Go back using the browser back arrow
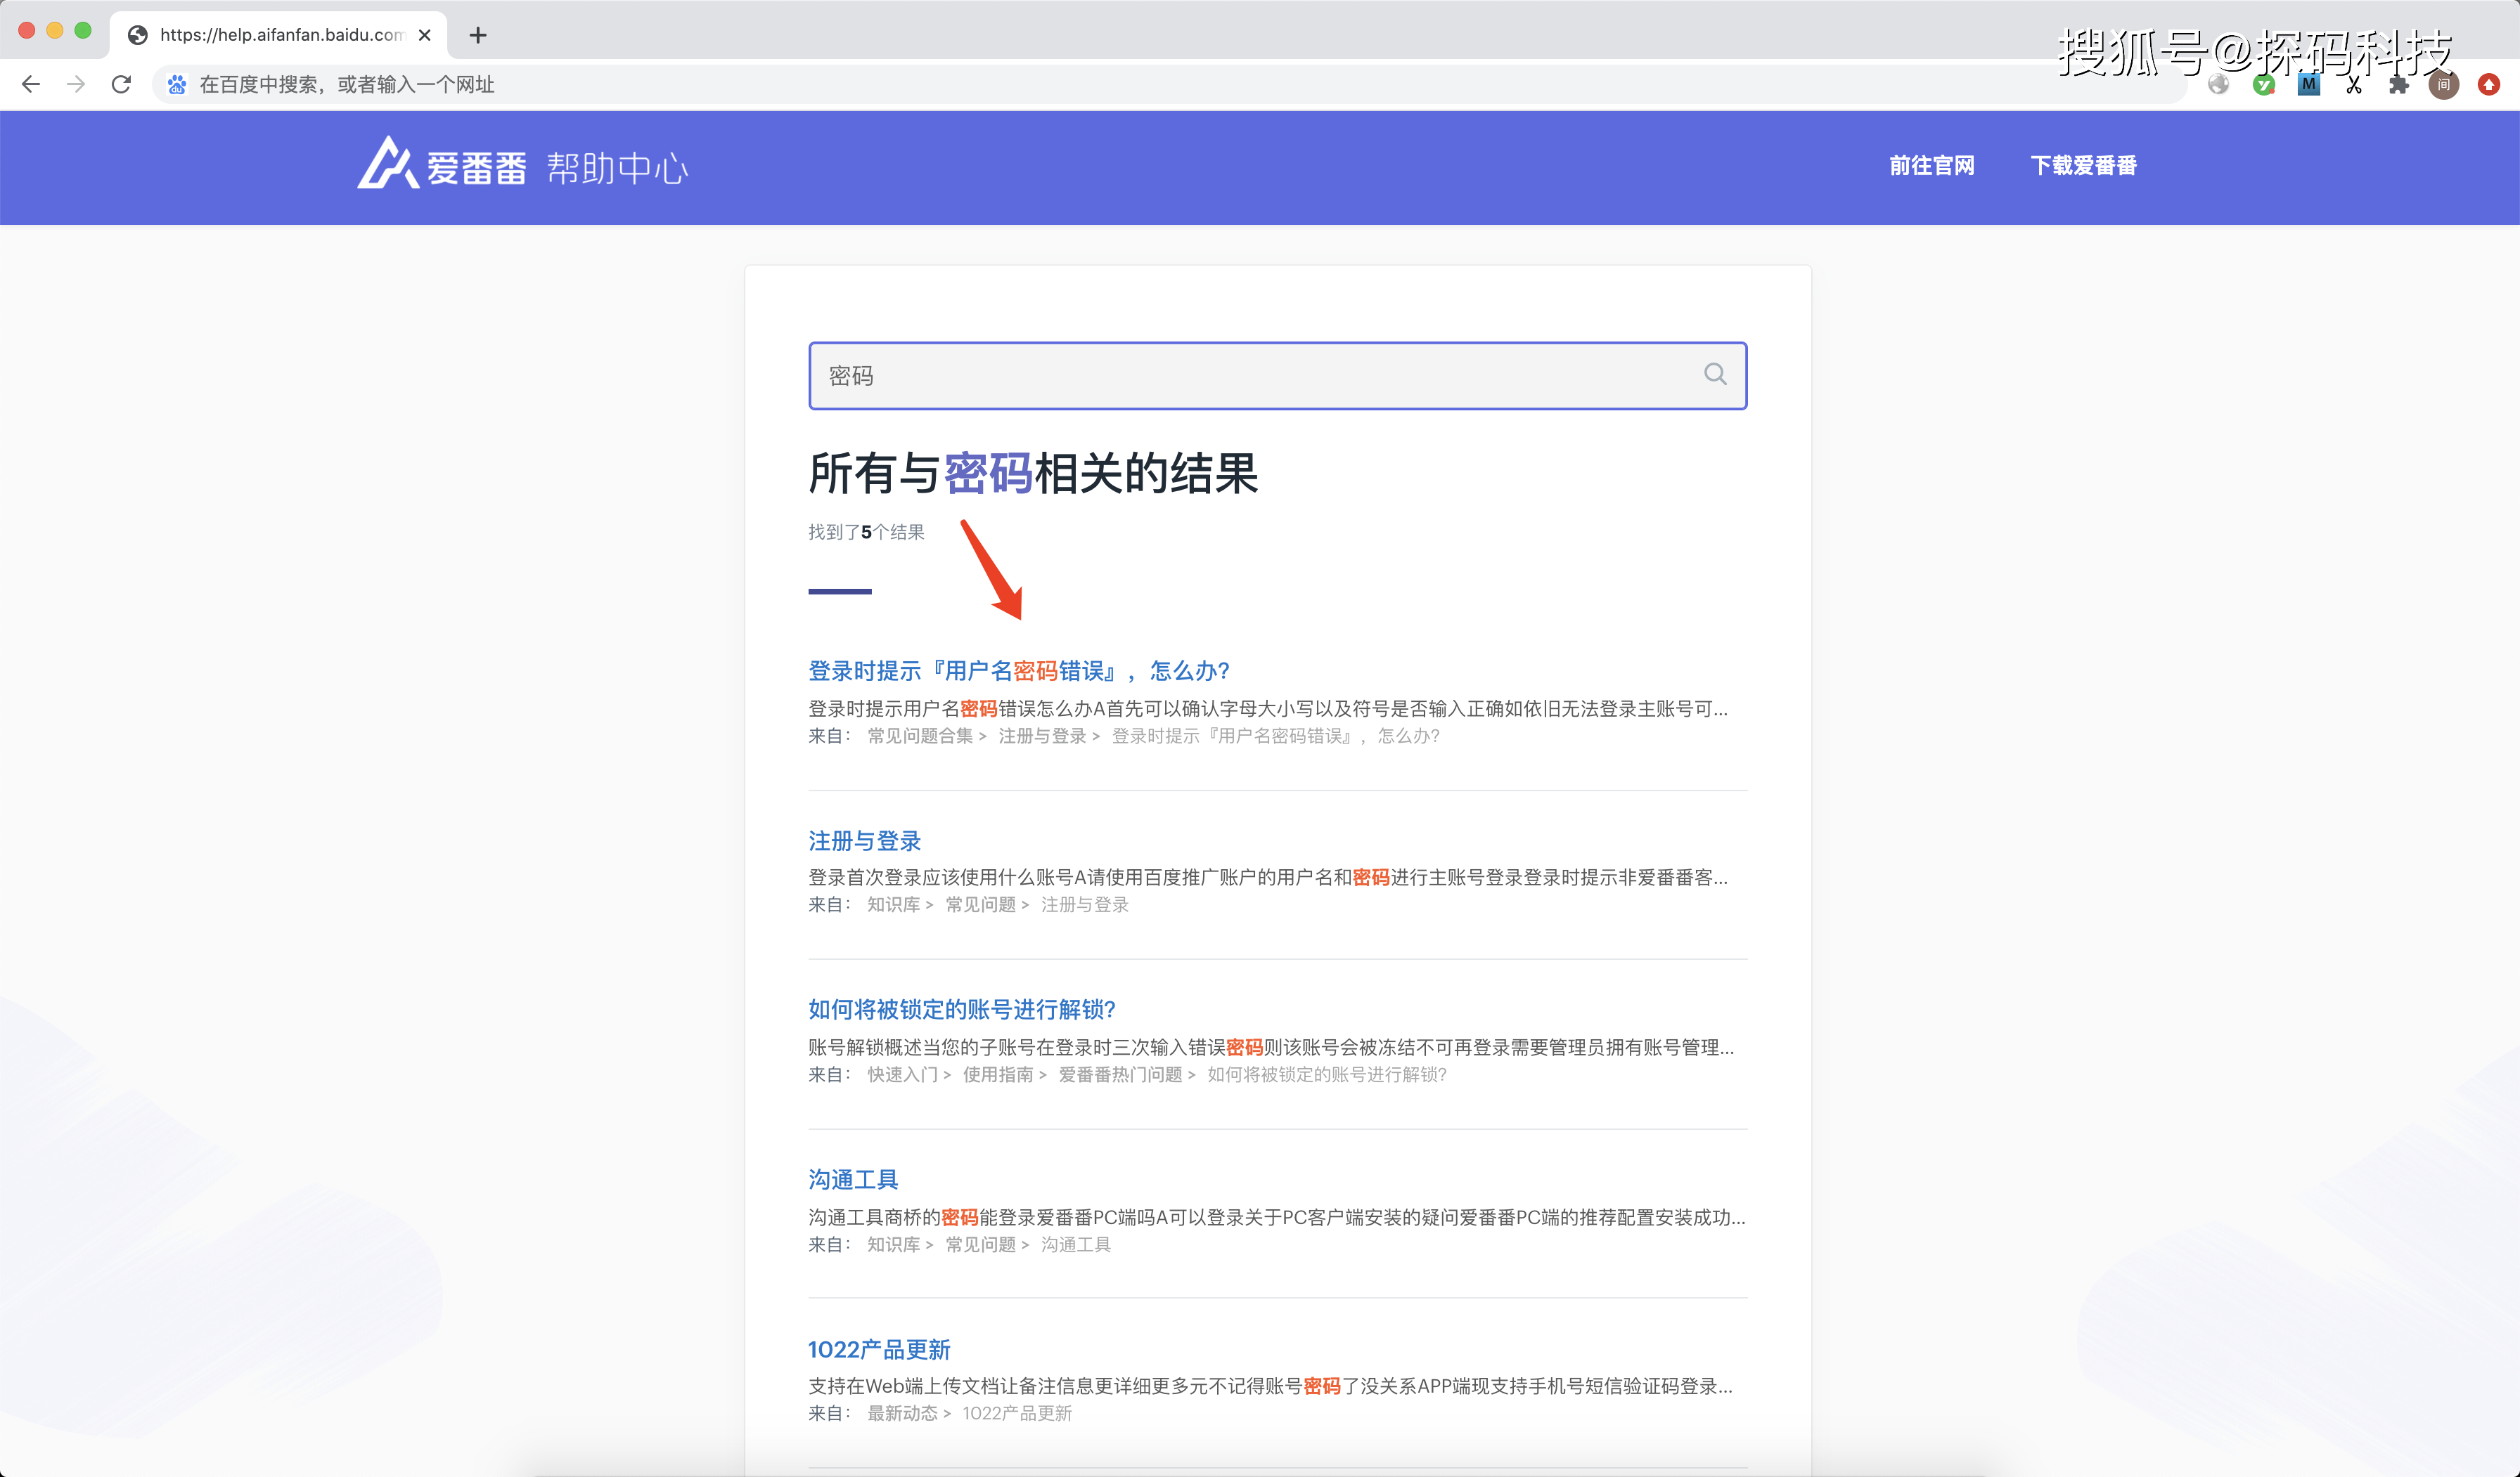 click(x=31, y=84)
